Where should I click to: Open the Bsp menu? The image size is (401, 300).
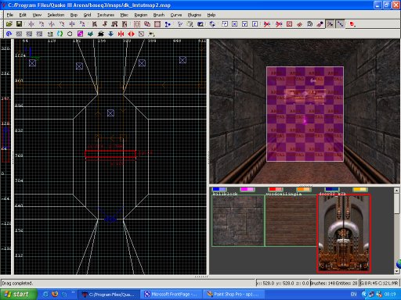pyautogui.click(x=74, y=15)
